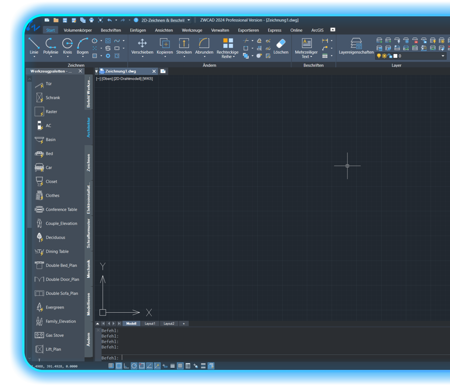The height and width of the screenshot is (392, 450).
Task: Click the new drawing tab button beside Zeichnung1.dwg
Action: click(x=163, y=71)
